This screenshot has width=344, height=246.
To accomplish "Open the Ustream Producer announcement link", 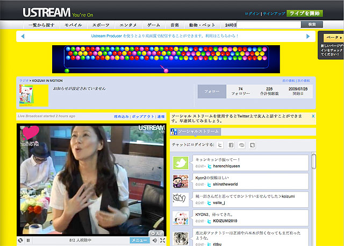I will (165, 36).
